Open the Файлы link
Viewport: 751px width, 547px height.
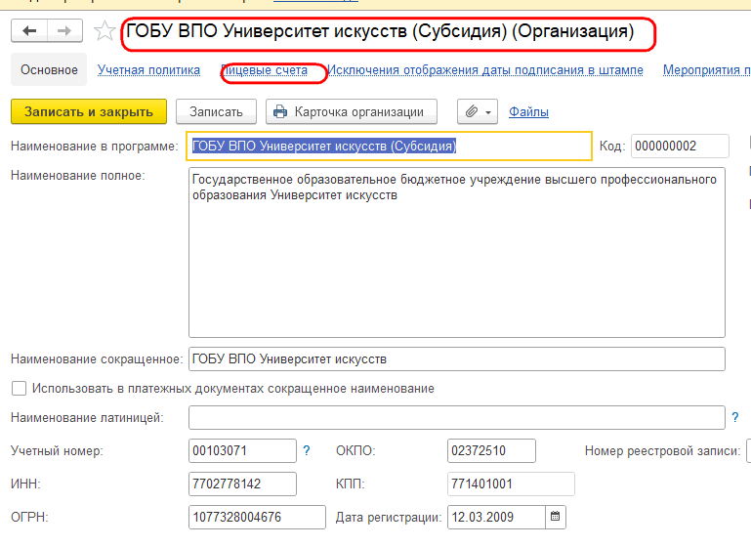[528, 111]
